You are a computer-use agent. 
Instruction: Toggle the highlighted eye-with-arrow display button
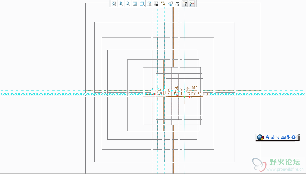click(x=185, y=4)
